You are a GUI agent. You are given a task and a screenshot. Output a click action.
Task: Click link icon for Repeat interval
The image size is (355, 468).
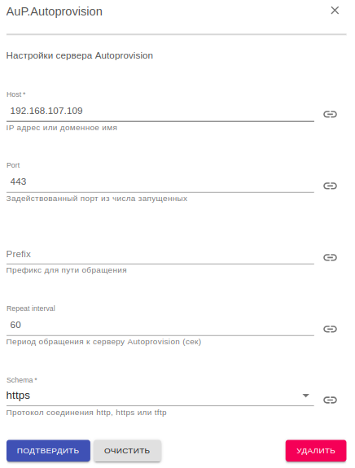(330, 329)
